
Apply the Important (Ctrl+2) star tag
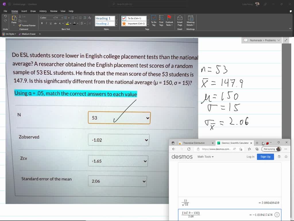pos(134,24)
